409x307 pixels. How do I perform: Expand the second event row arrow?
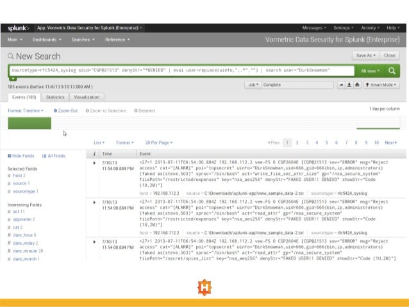(94, 203)
